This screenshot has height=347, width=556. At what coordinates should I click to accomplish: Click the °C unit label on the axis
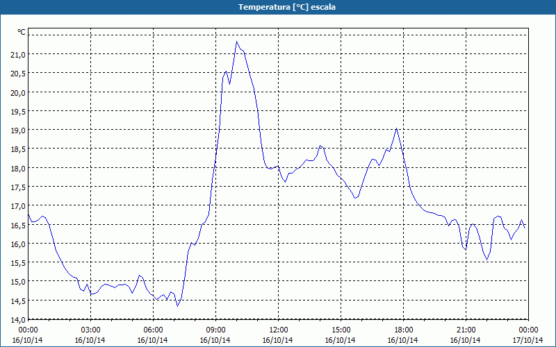(22, 32)
